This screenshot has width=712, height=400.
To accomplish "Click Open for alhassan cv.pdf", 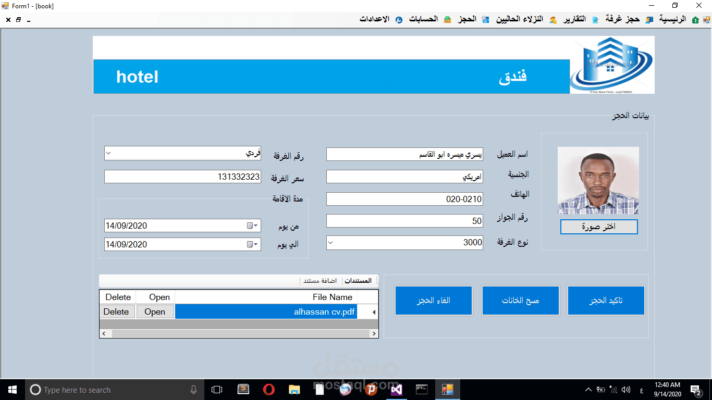I will pyautogui.click(x=155, y=311).
